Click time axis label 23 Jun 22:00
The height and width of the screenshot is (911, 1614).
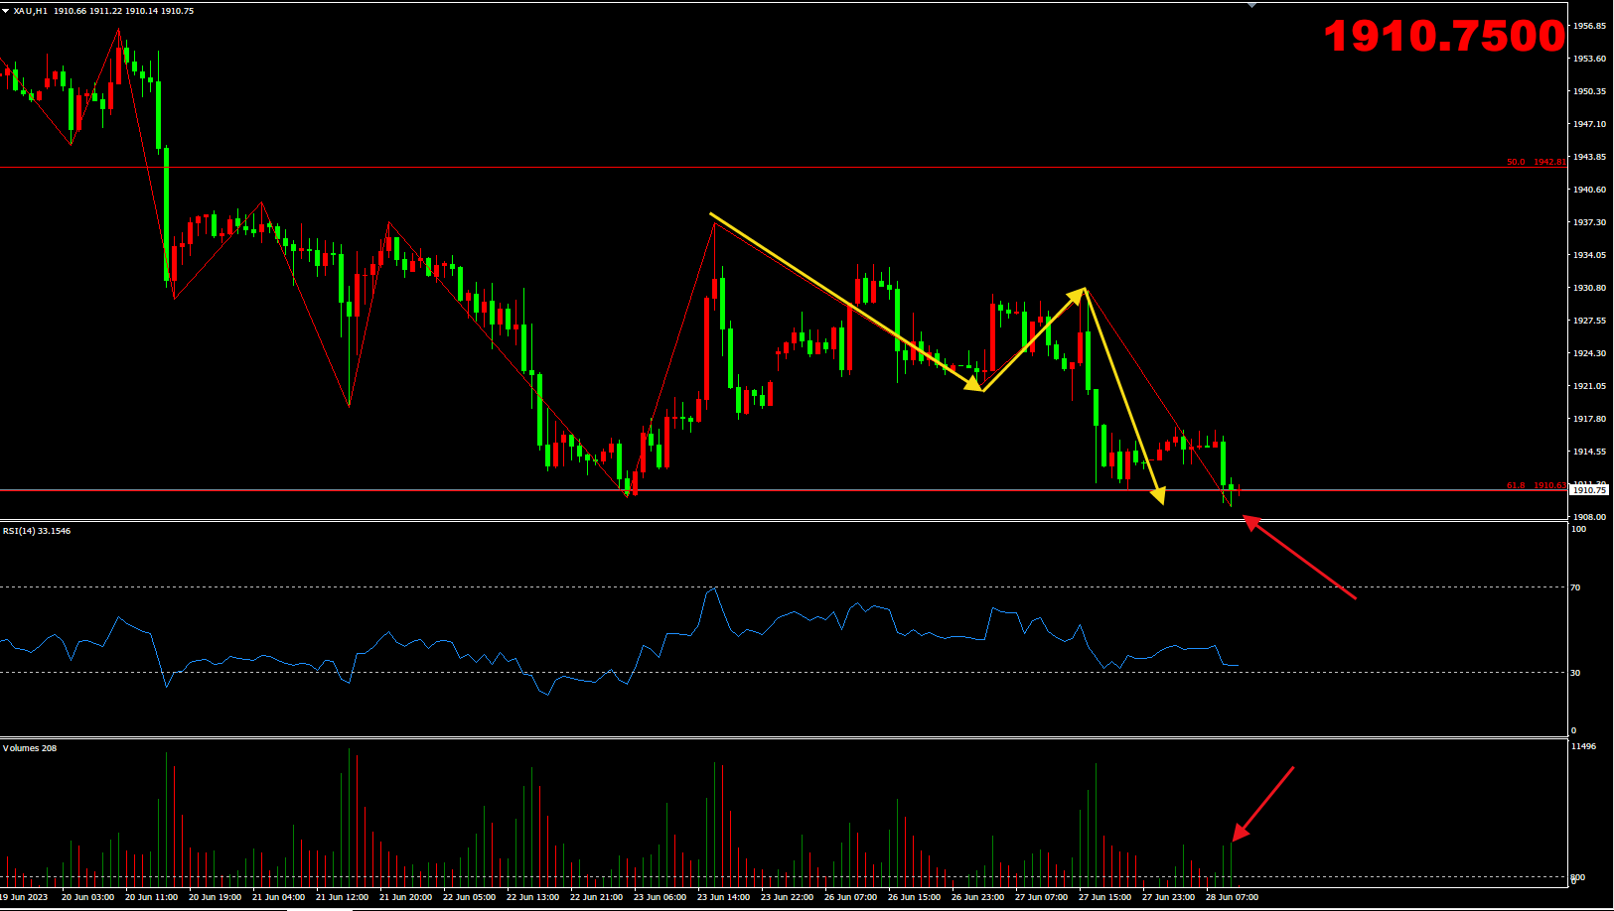787,897
